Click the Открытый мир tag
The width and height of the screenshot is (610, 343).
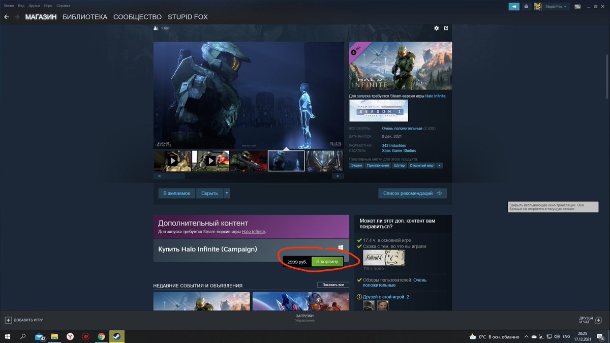coord(421,166)
